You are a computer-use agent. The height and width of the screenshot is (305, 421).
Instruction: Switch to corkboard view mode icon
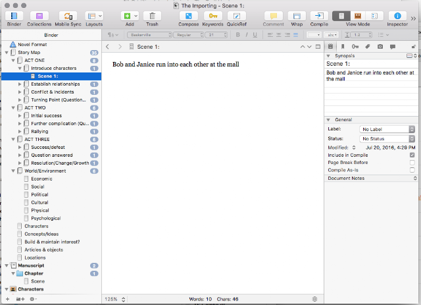[x=358, y=16]
